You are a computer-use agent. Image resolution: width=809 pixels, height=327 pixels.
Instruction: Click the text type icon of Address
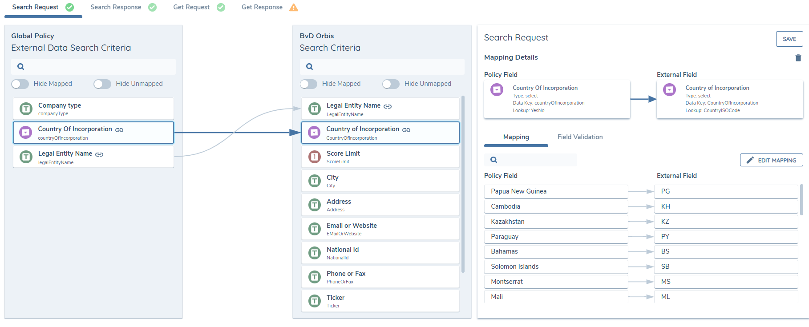[315, 205]
